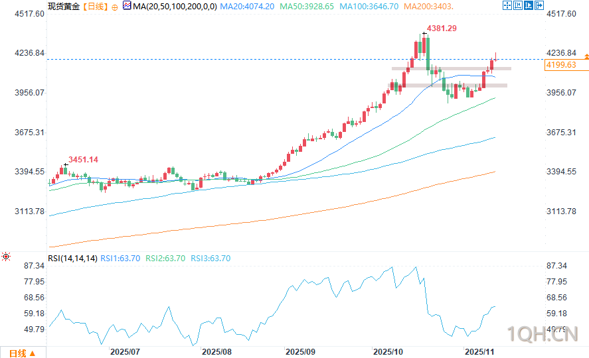Click the 68.56 label on right RSI axis
This screenshot has height=358, width=589.
pyautogui.click(x=556, y=298)
